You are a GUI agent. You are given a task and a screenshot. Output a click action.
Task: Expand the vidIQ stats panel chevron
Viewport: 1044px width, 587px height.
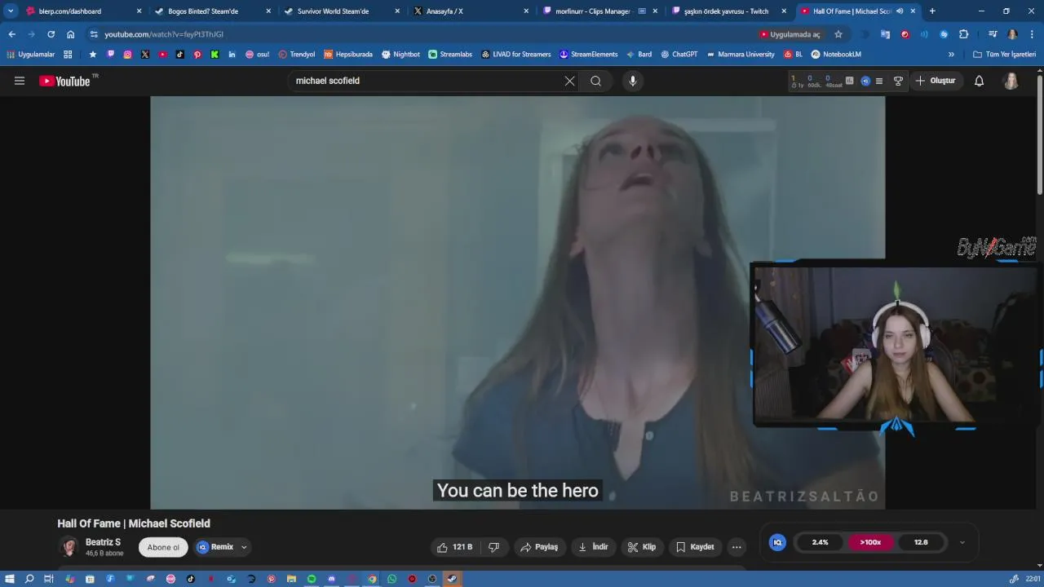tap(962, 542)
